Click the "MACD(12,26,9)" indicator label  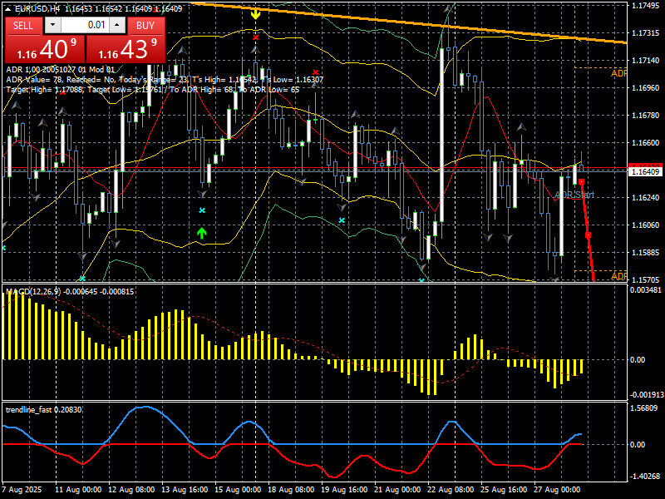tap(33, 292)
